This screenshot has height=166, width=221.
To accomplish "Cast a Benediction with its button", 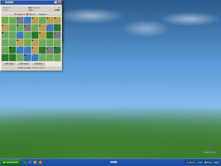I will [x=38, y=64].
